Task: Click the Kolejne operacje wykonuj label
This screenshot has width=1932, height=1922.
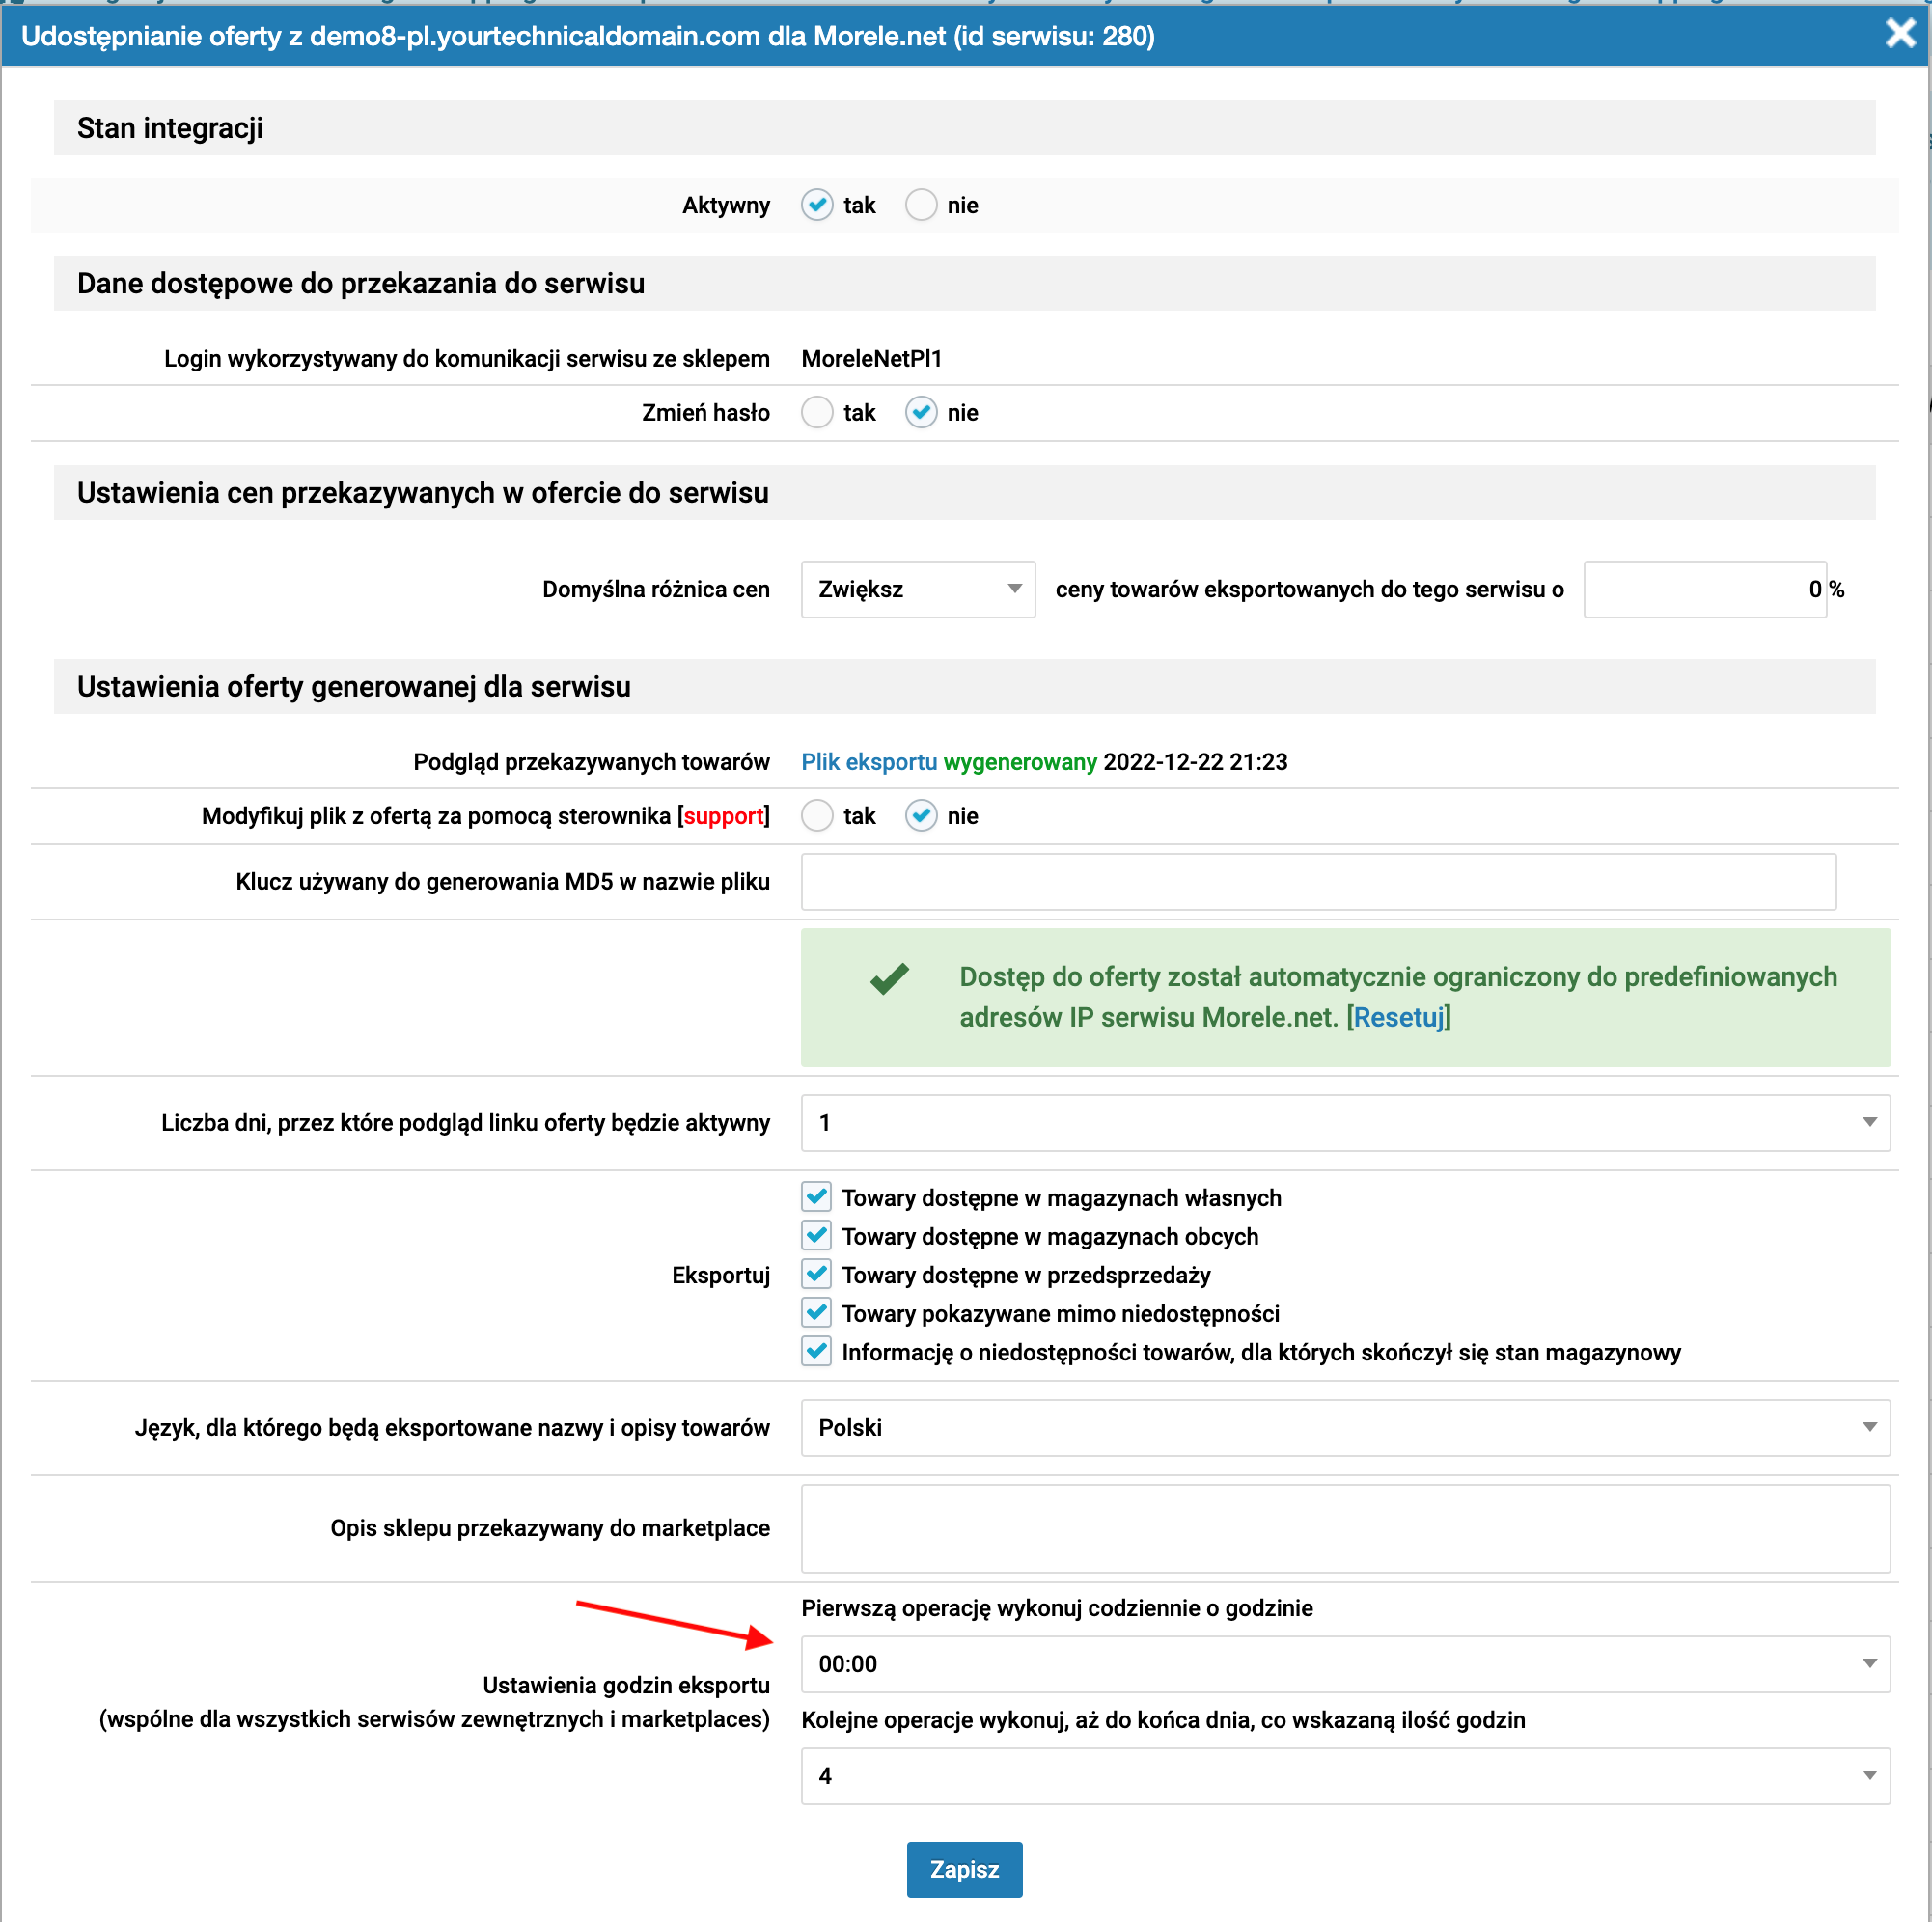Action: pyautogui.click(x=1163, y=1720)
